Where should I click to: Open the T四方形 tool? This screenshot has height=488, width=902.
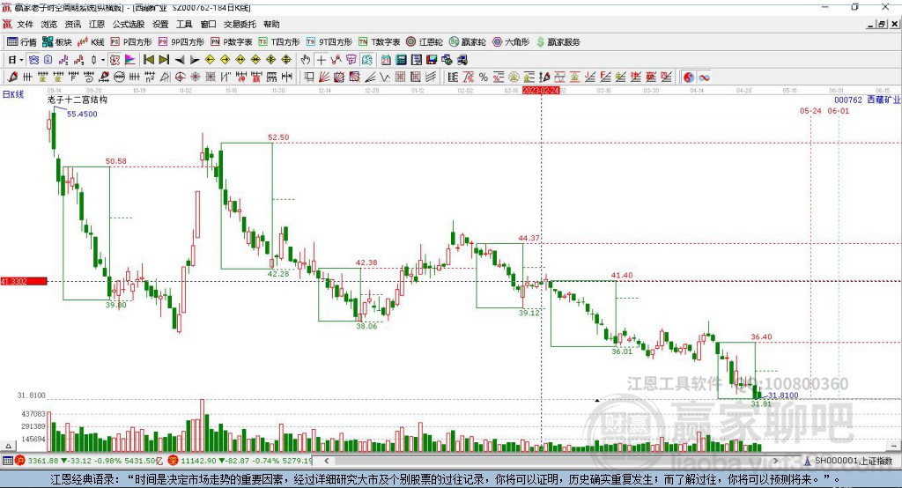click(279, 42)
